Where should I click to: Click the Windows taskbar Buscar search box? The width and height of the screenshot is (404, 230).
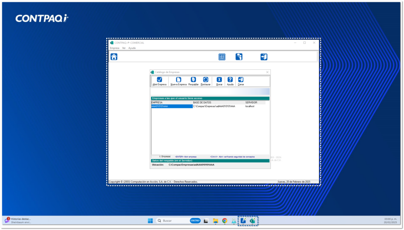[x=175, y=221]
